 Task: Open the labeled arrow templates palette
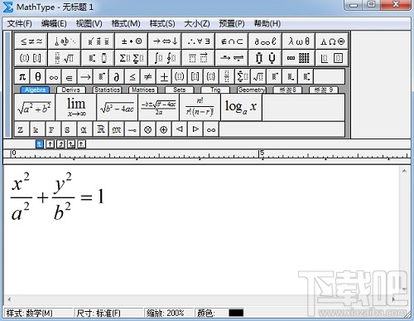point(232,58)
